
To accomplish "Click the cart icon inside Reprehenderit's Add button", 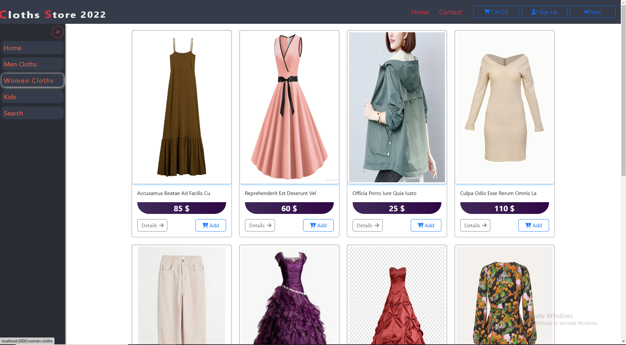I will 313,225.
